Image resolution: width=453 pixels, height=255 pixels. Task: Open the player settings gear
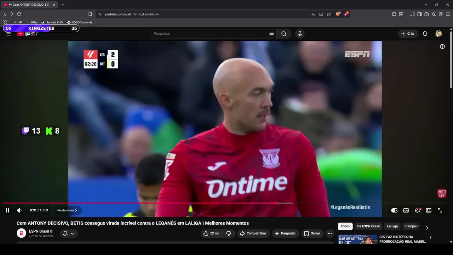click(x=417, y=210)
